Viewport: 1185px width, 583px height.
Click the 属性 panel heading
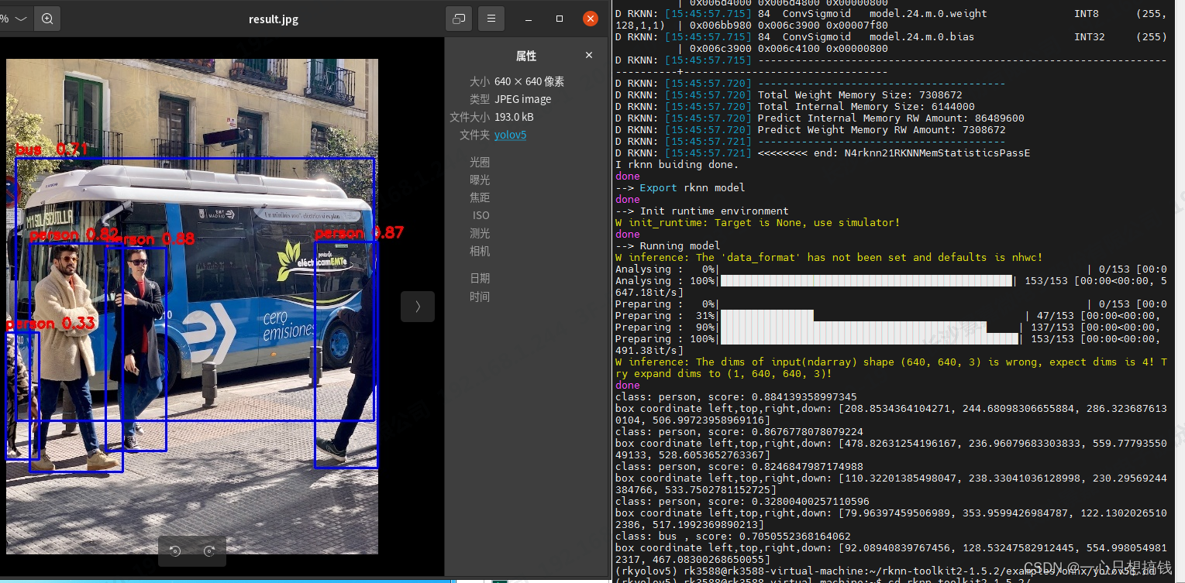point(526,56)
